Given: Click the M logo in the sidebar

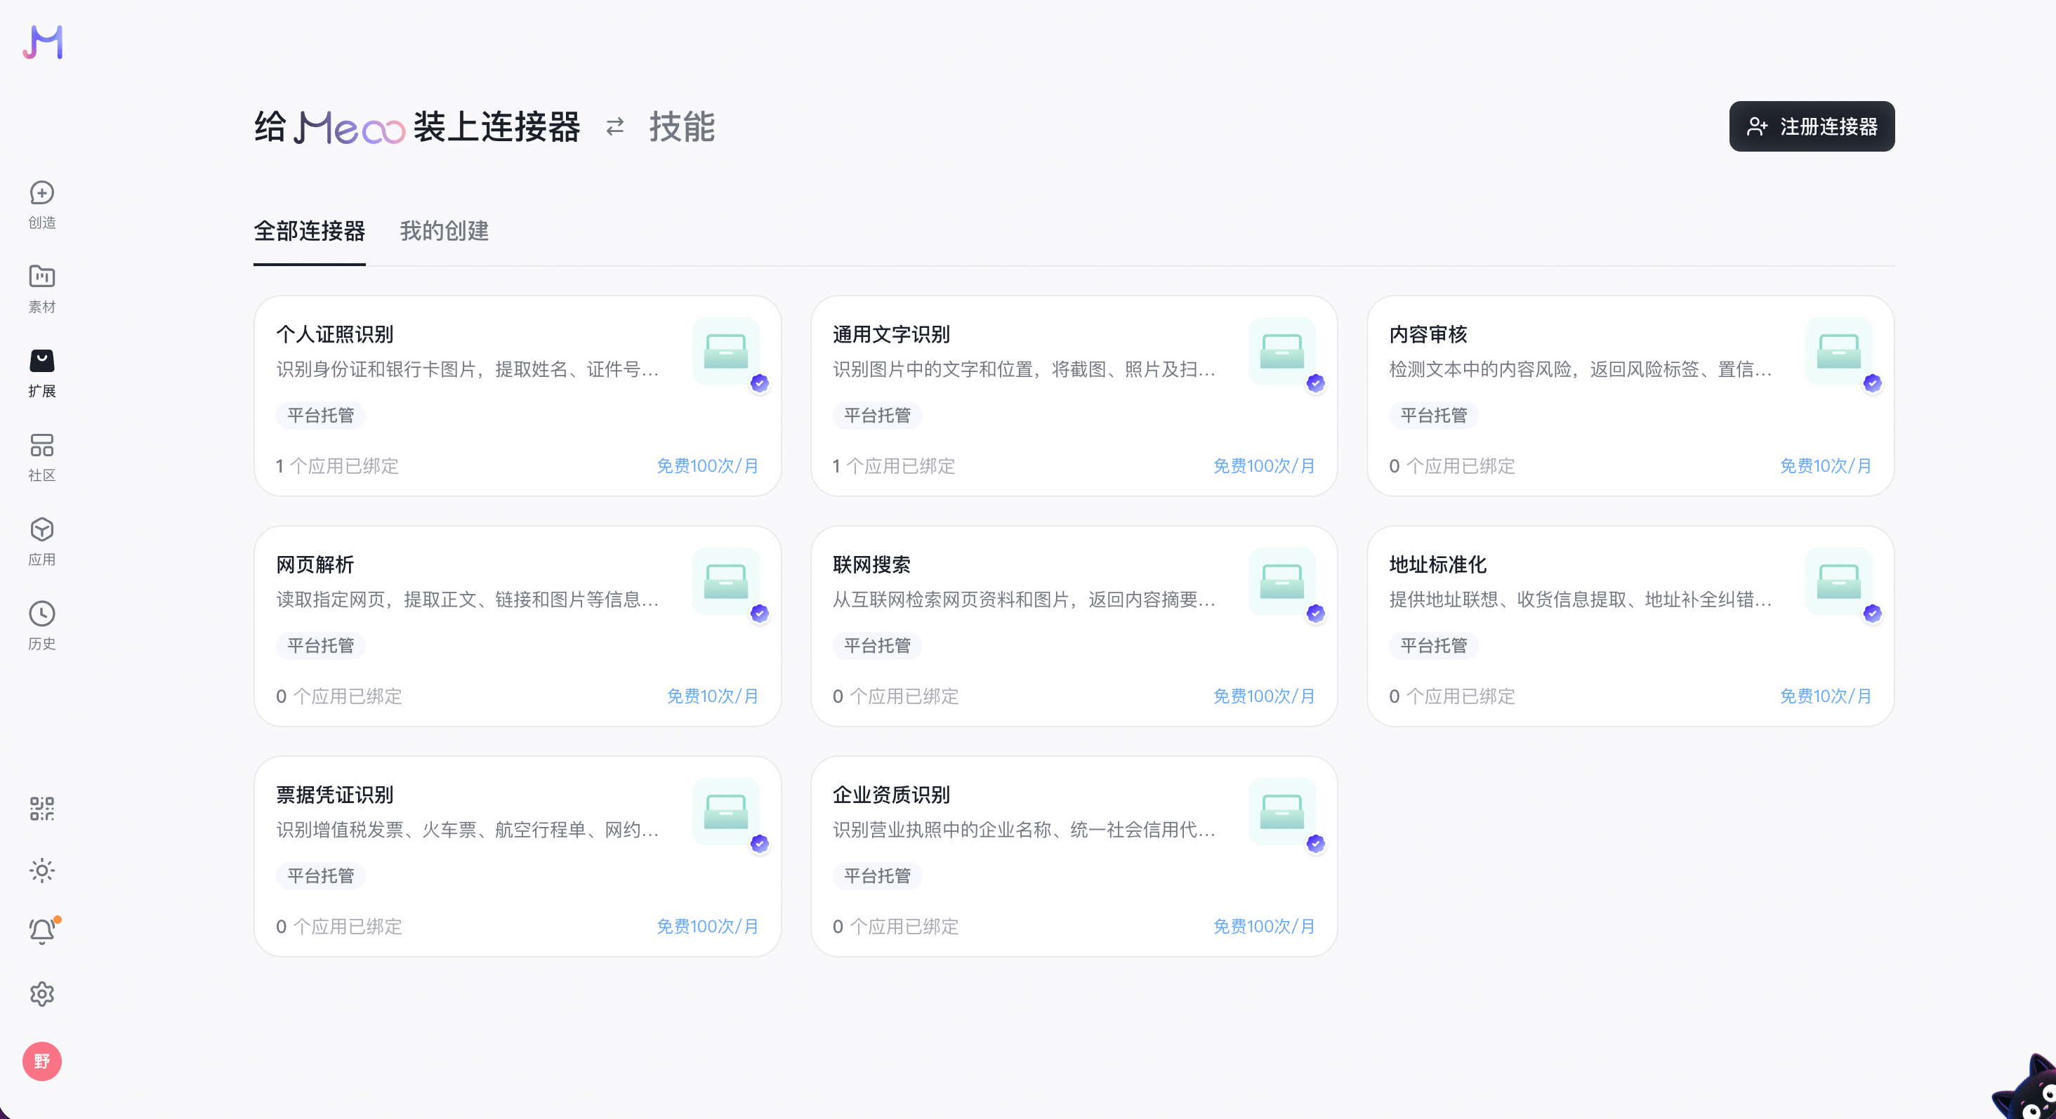Looking at the screenshot, I should [42, 42].
